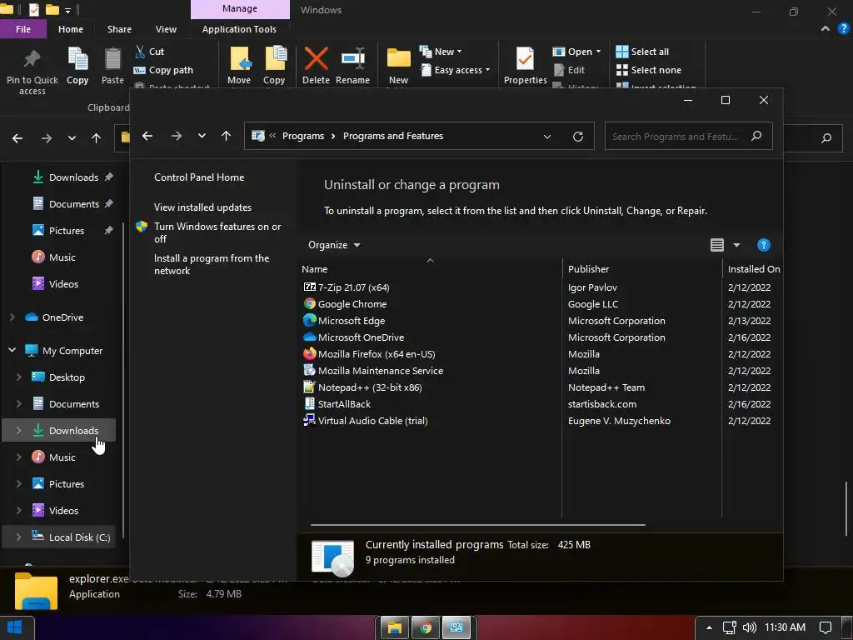Go back in the Programs and Features window
The height and width of the screenshot is (640, 853).
(147, 136)
